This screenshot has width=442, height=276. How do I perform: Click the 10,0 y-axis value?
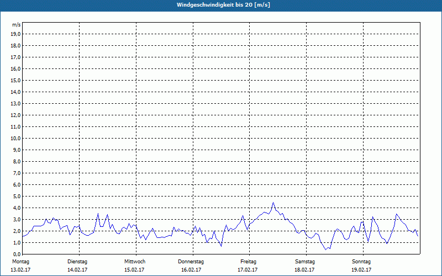pos(16,138)
